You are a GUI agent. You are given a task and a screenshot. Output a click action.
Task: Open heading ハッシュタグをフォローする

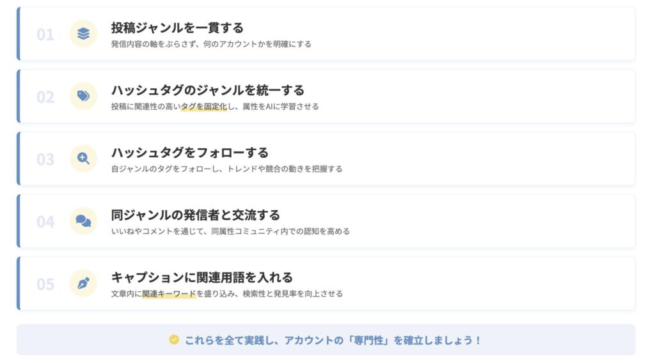click(189, 153)
